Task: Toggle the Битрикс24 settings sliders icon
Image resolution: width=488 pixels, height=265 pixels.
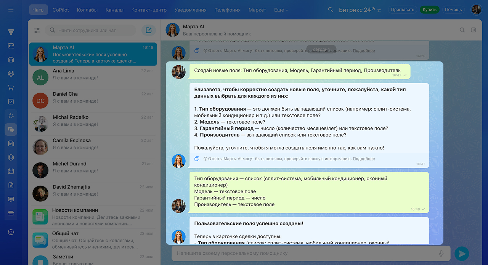Action: [379, 10]
